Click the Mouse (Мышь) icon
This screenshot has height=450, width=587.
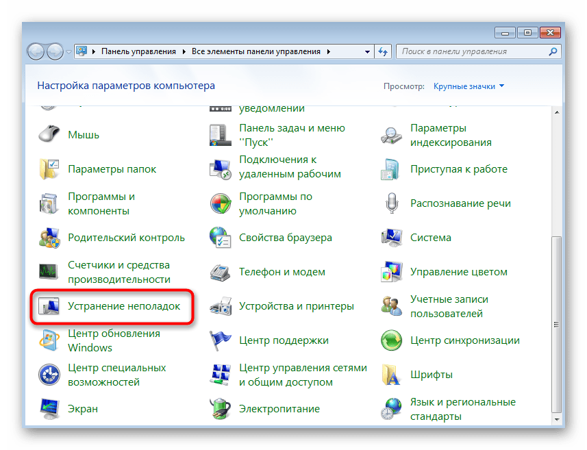(50, 135)
